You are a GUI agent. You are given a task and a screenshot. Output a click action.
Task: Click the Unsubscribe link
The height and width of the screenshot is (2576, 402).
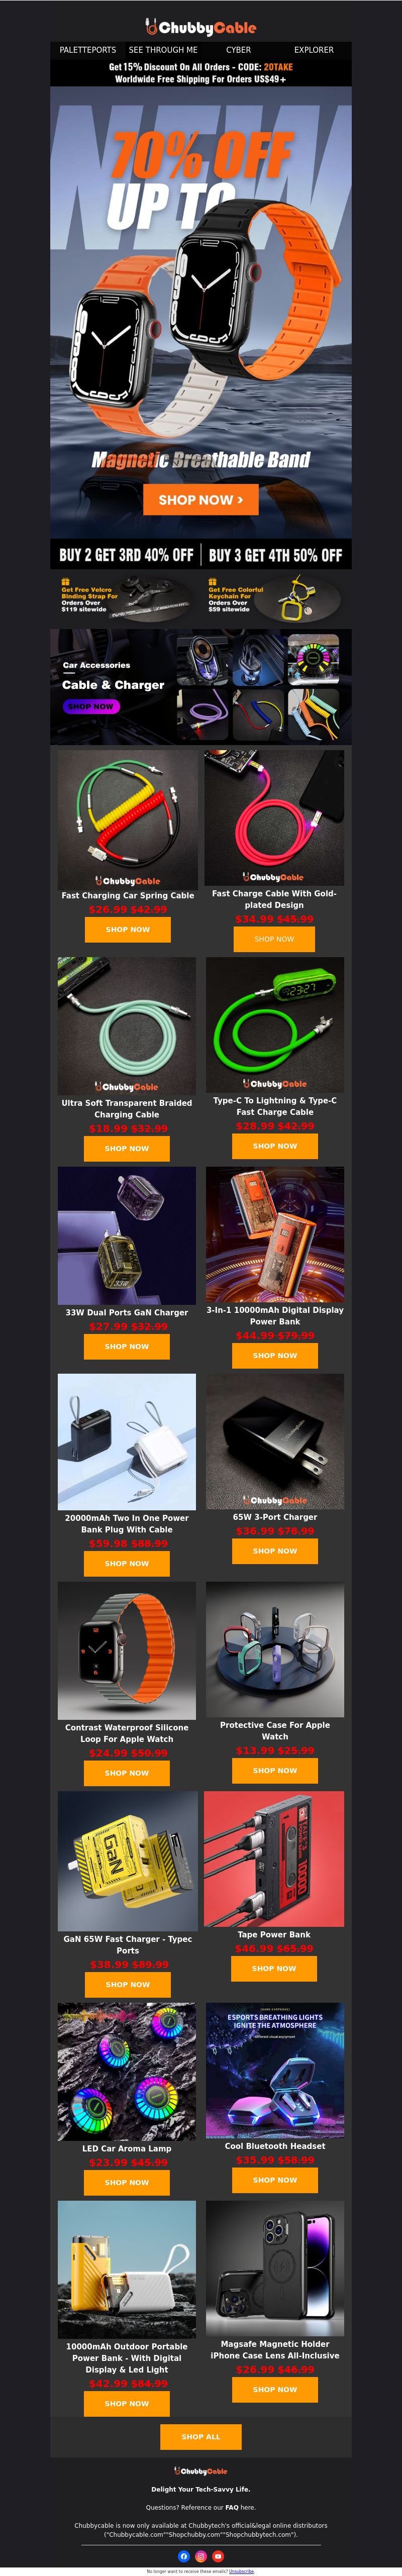click(x=241, y=2571)
